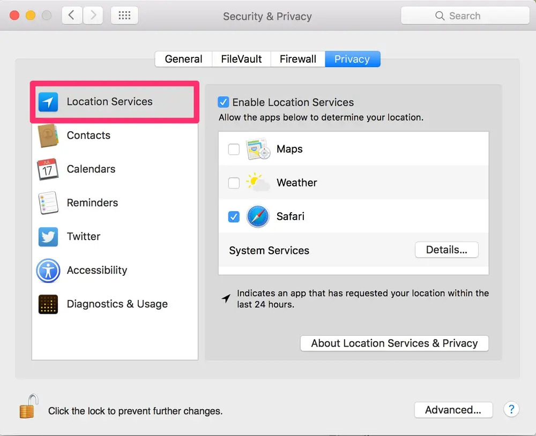Open System Services Details
The width and height of the screenshot is (536, 436).
point(446,250)
